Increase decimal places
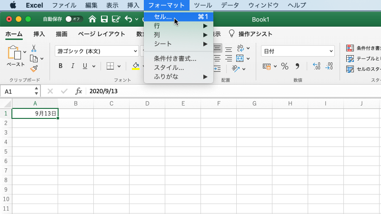Image resolution: width=381 pixels, height=214 pixels. 317,66
